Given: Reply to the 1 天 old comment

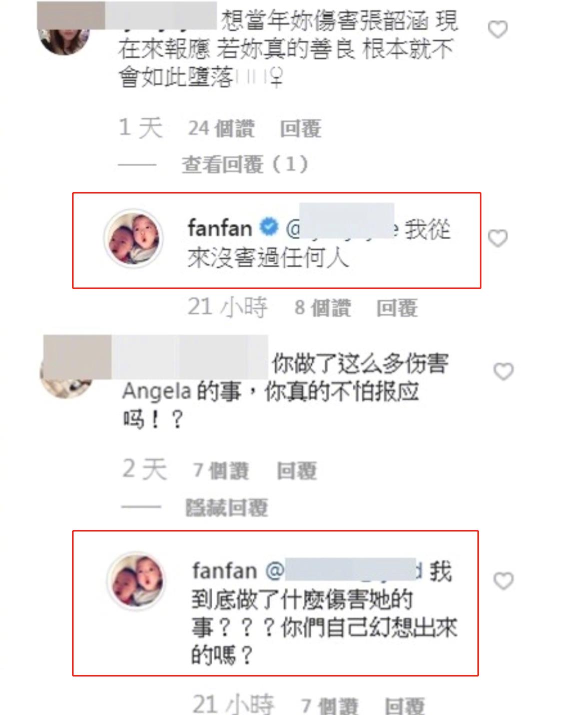Looking at the screenshot, I should [x=300, y=128].
